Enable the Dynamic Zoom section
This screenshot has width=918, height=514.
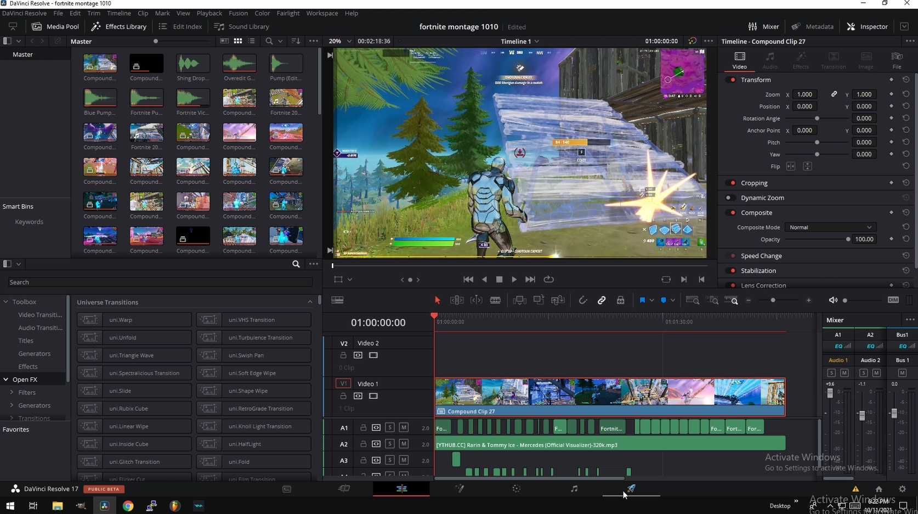(729, 197)
